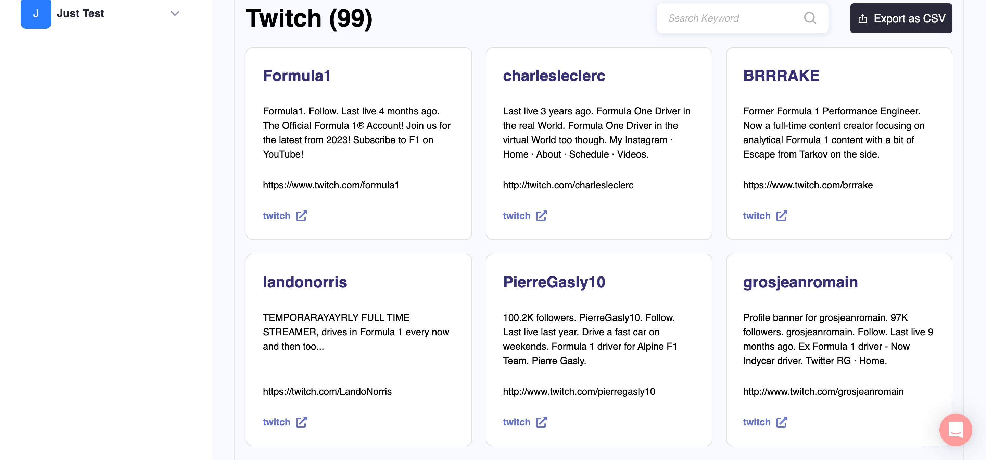This screenshot has height=460, width=986.
Task: Click Export as CSV button
Action: coord(901,18)
